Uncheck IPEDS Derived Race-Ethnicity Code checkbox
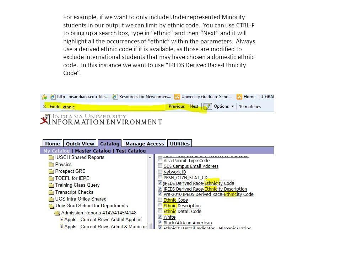Viewport: 341px width, 256px height. 160,183
